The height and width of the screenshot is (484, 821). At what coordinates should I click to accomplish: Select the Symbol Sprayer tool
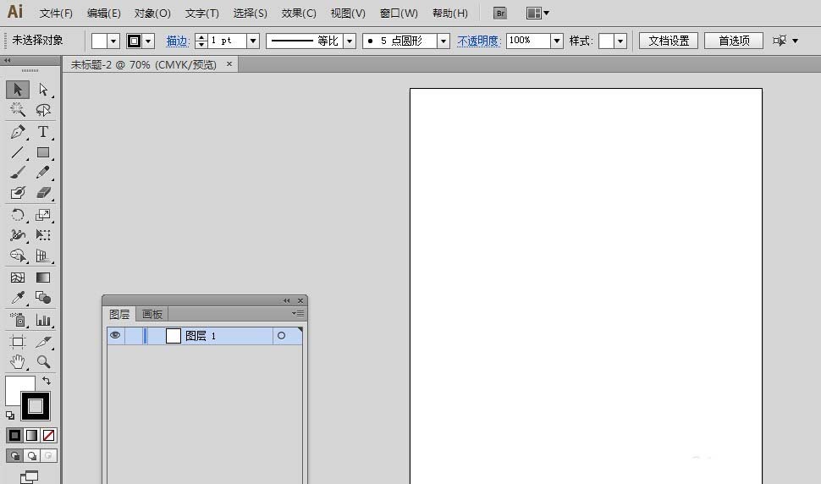coord(17,320)
